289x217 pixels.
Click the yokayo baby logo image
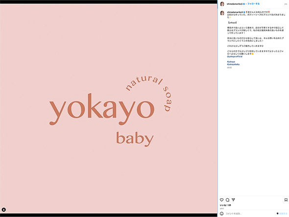pos(109,109)
